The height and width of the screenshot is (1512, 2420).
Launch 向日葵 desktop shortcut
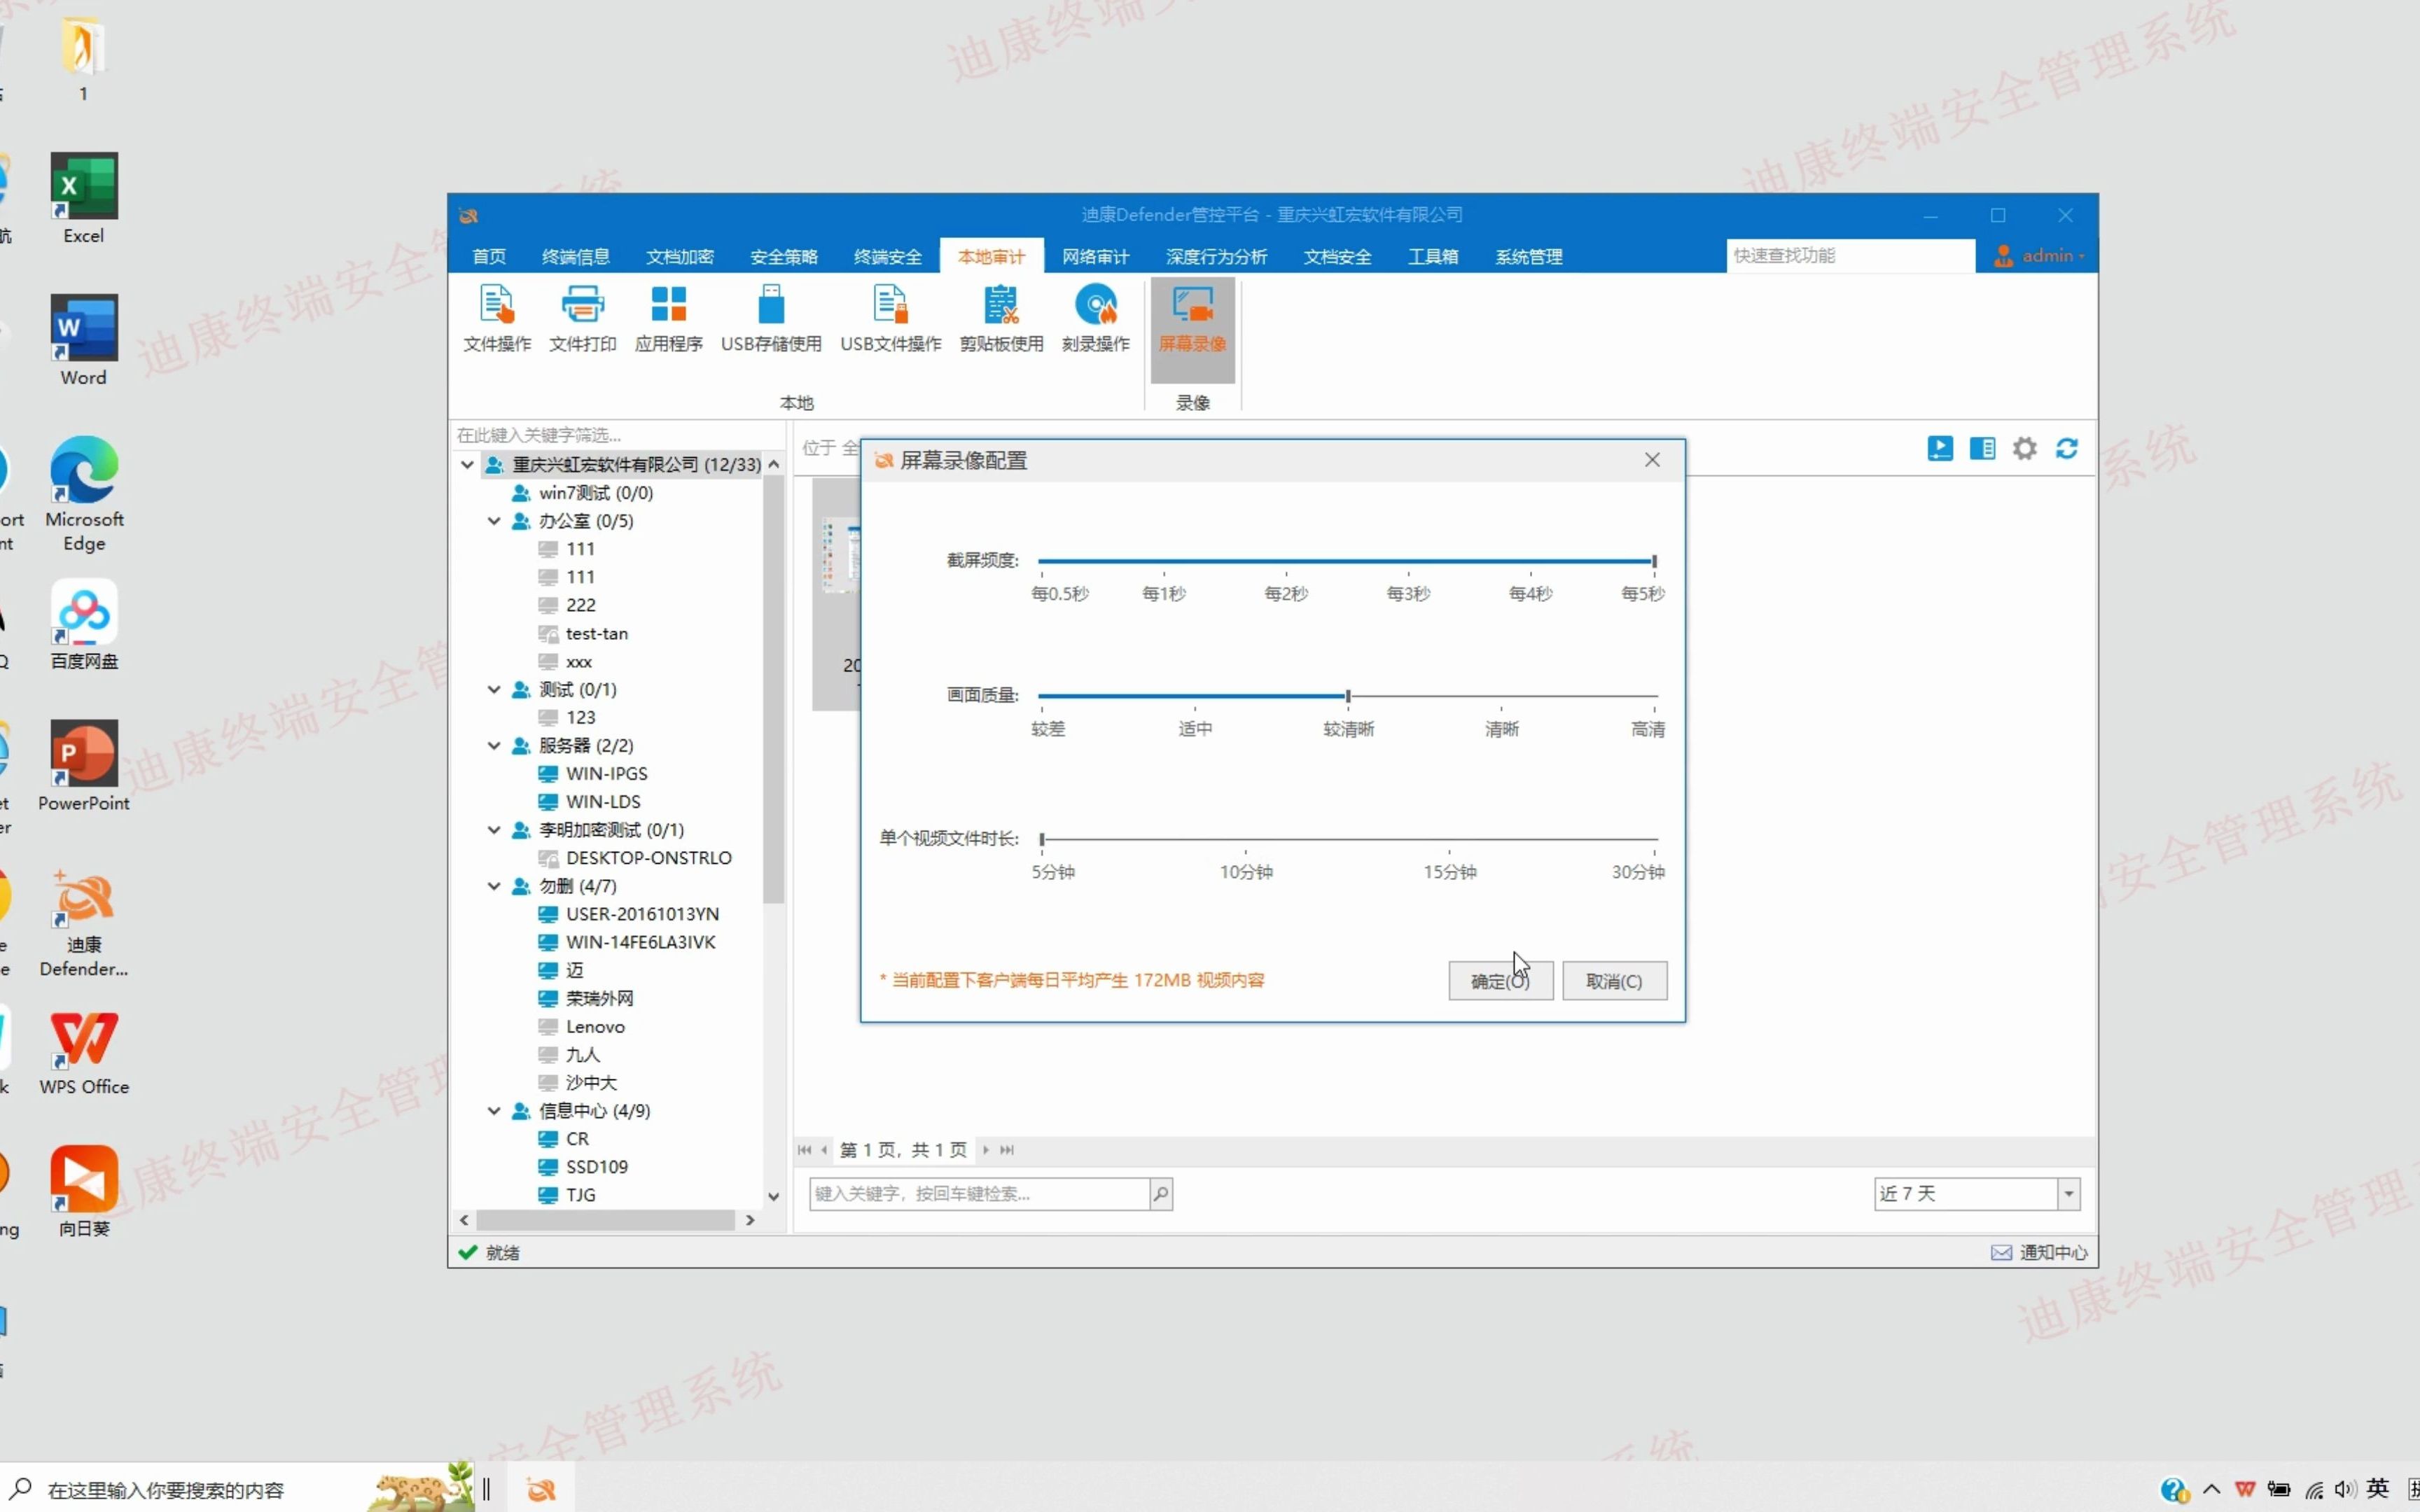84,1192
